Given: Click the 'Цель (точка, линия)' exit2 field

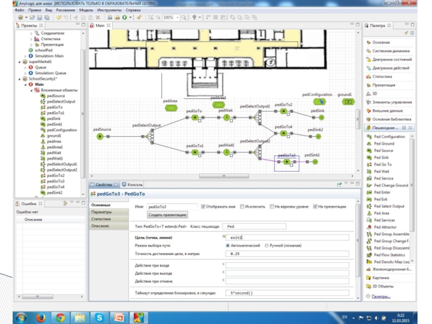Looking at the screenshot, I should (287, 237).
